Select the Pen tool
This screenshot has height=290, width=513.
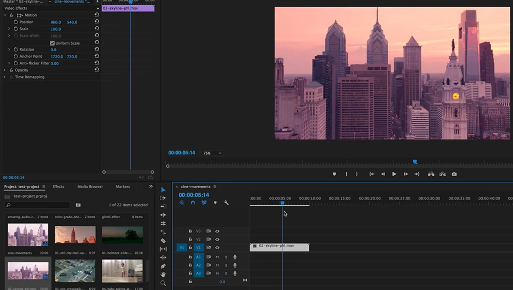pos(163,266)
